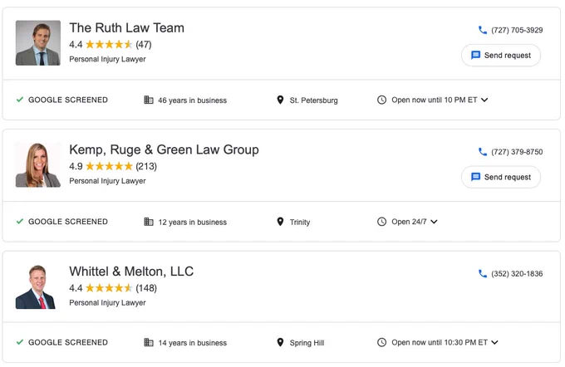Click GOOGLE SCREENED label in Kemp, Ruge card
Image resolution: width=565 pixels, height=367 pixels.
68,222
